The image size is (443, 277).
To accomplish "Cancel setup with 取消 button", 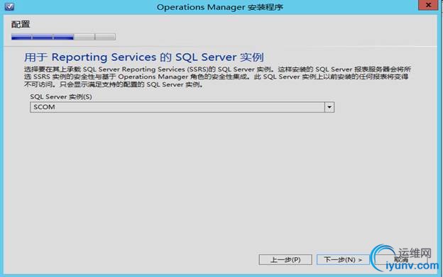I will pyautogui.click(x=401, y=259).
